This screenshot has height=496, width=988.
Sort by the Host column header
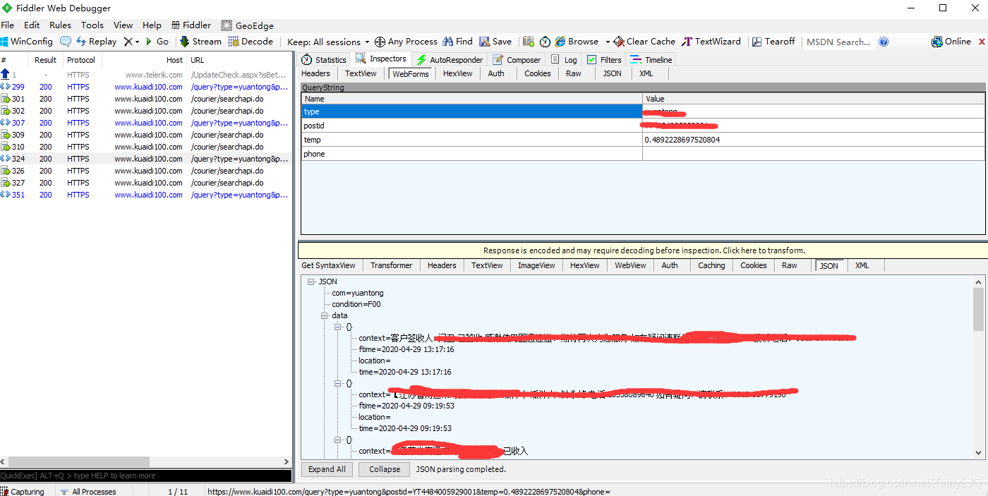pyautogui.click(x=144, y=60)
